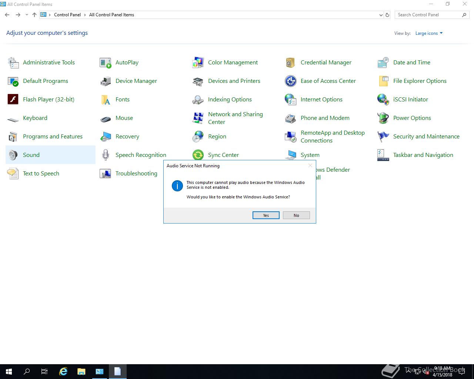Image resolution: width=474 pixels, height=379 pixels.
Task: Open the Text to Speech icon
Action: click(13, 174)
